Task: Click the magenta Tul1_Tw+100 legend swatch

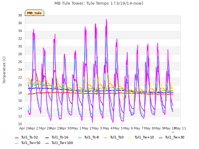Action: tap(47, 143)
